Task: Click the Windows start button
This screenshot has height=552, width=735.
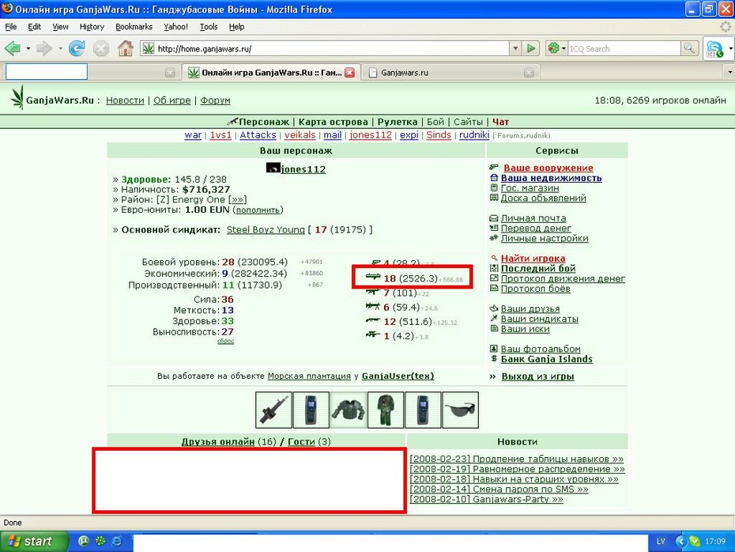Action: (x=32, y=541)
